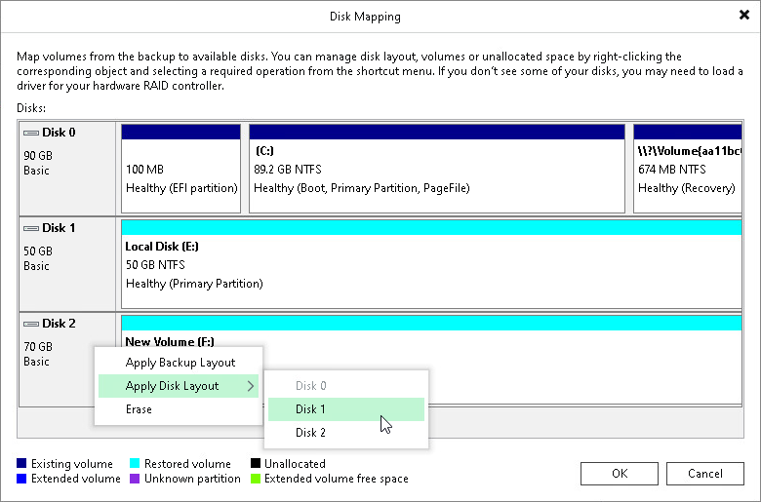Click the Disk 2 label text
The width and height of the screenshot is (761, 502).
(x=59, y=324)
